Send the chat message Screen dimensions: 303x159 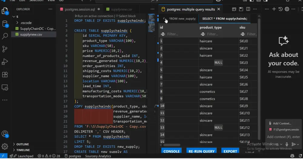(294, 144)
